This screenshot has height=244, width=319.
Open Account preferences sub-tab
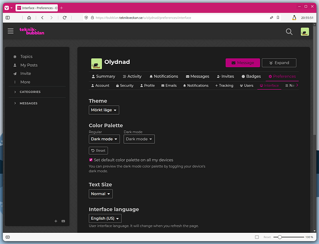pyautogui.click(x=100, y=85)
